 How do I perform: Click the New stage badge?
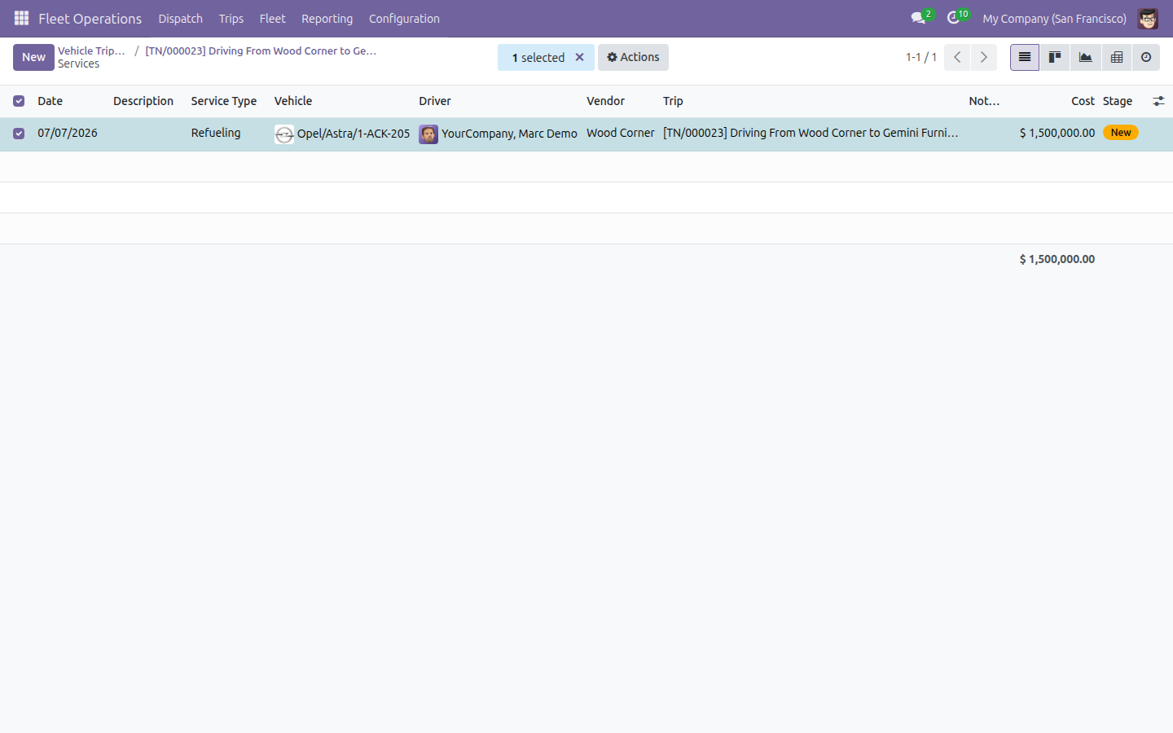1121,133
